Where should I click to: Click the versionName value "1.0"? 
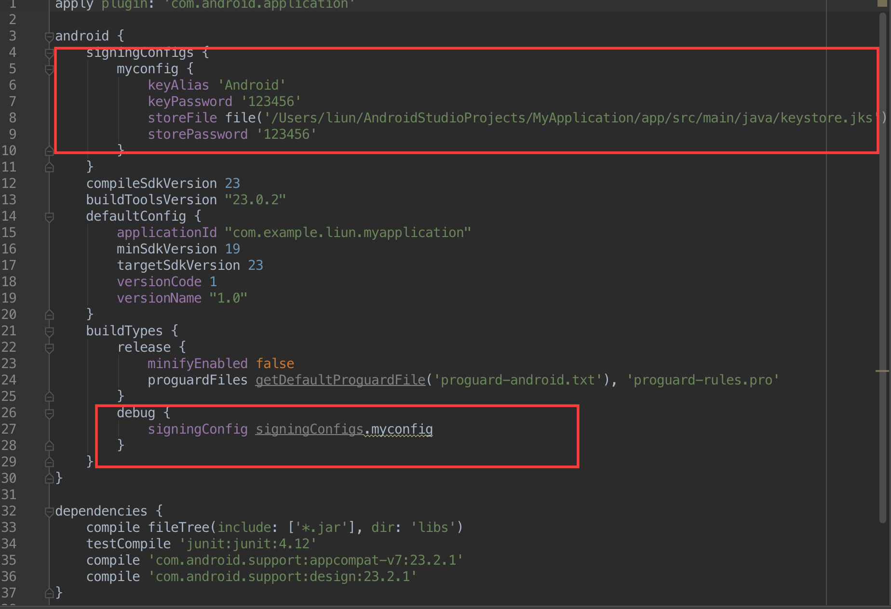click(x=229, y=298)
